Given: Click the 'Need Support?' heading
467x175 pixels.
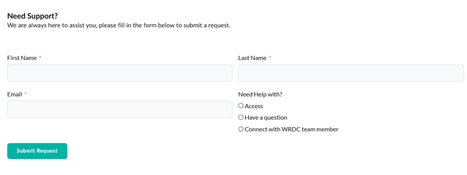Looking at the screenshot, I should point(32,16).
